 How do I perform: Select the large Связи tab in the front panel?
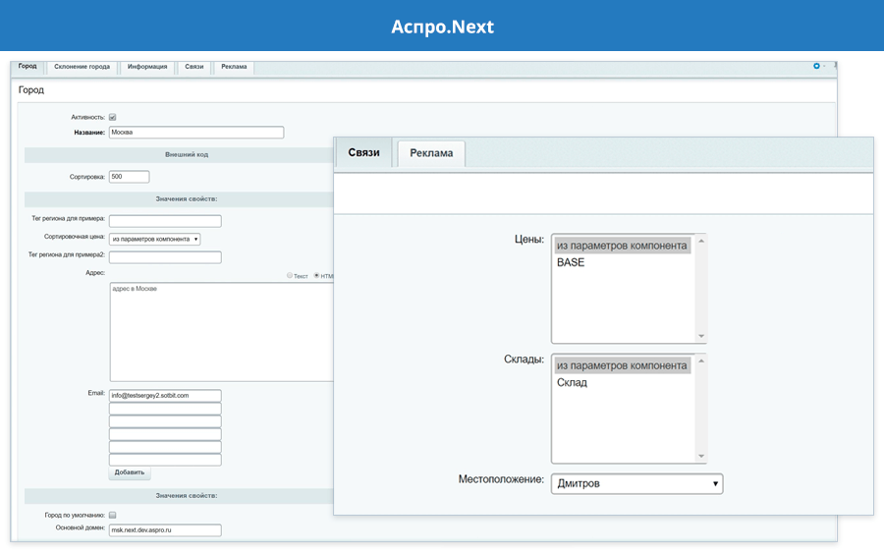(363, 152)
